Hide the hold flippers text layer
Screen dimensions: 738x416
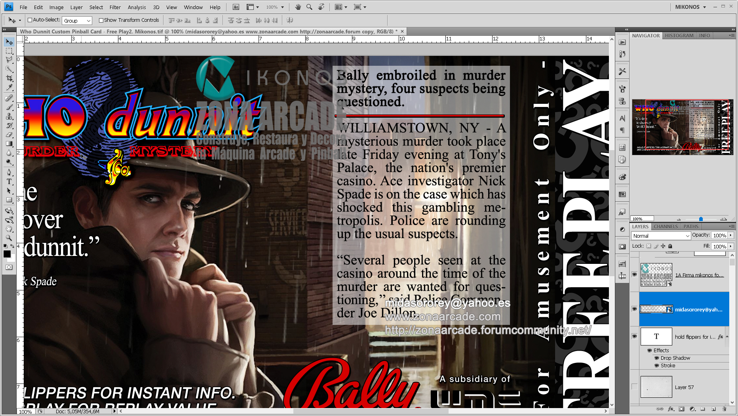point(634,336)
